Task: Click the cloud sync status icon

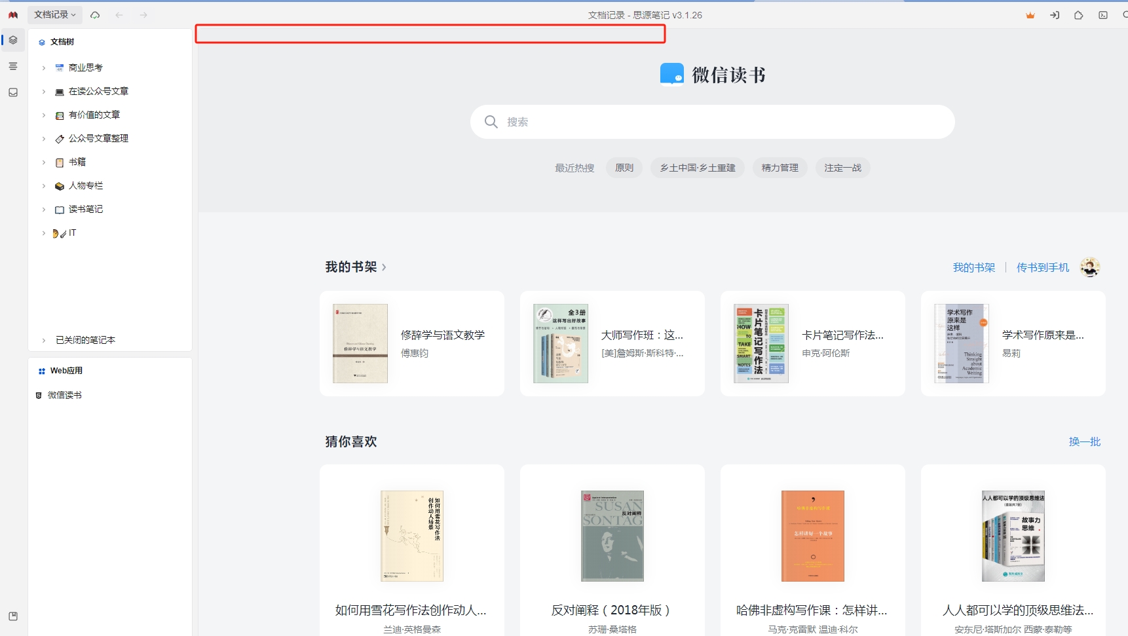Action: pos(95,14)
